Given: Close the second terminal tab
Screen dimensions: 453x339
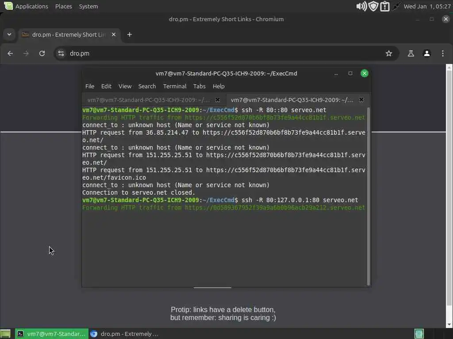Looking at the screenshot, I should [361, 100].
